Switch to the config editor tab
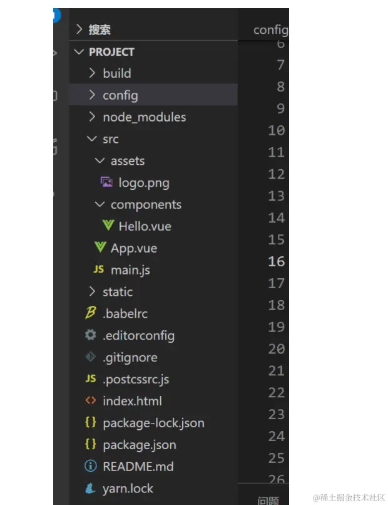Image resolution: width=388 pixels, height=505 pixels. pos(270,30)
